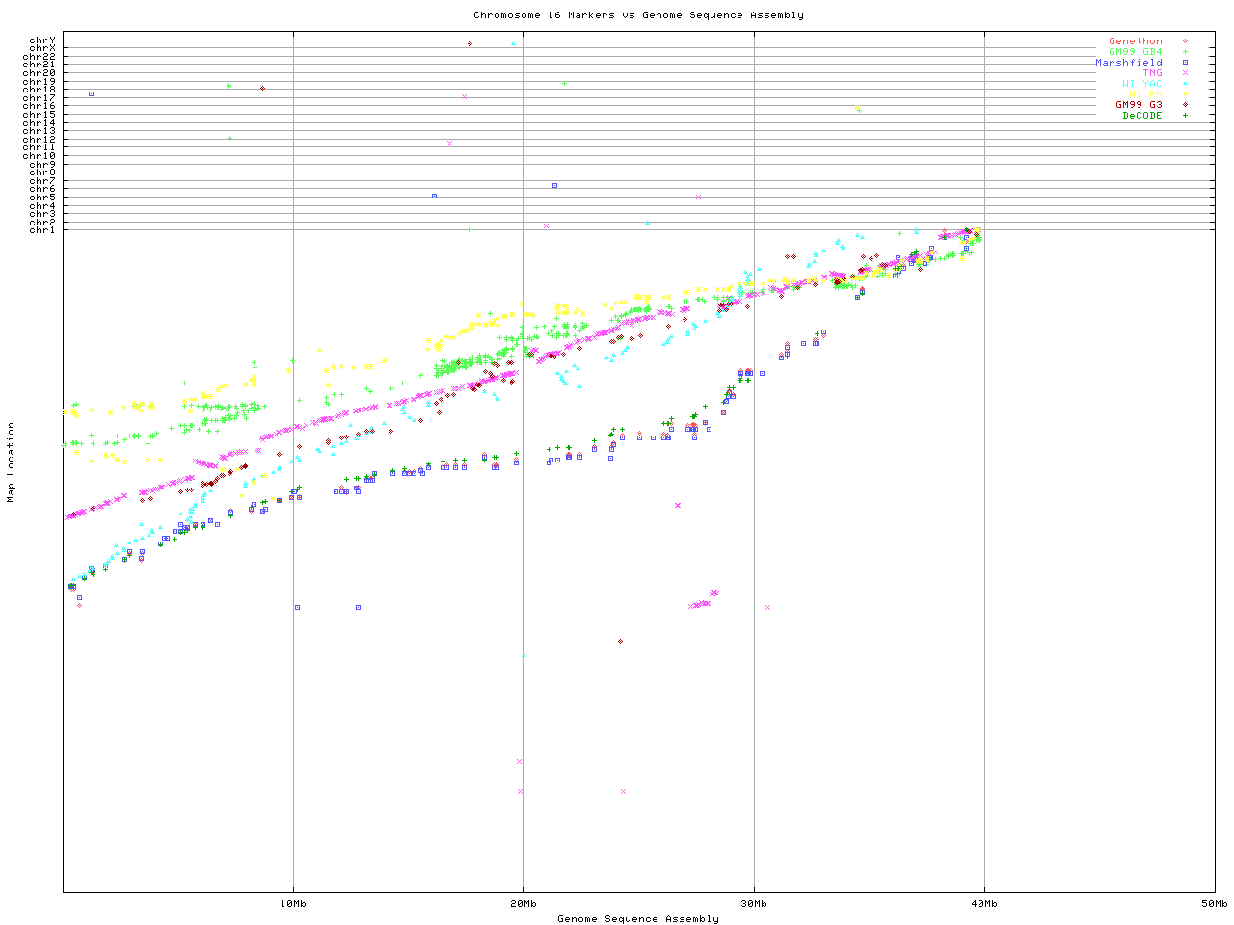Click the GM99 G3 diamond marker in legend
This screenshot has width=1234, height=925.
1185,105
